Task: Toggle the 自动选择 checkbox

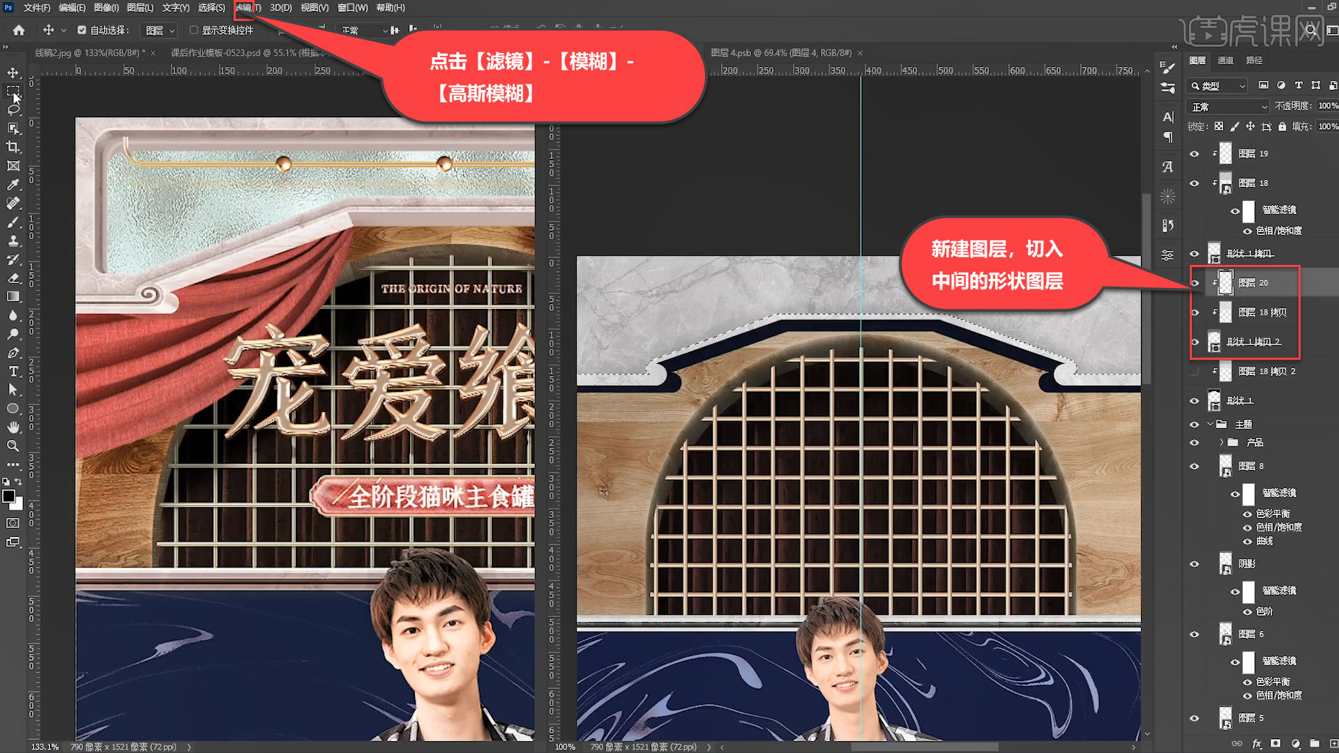Action: (x=82, y=30)
